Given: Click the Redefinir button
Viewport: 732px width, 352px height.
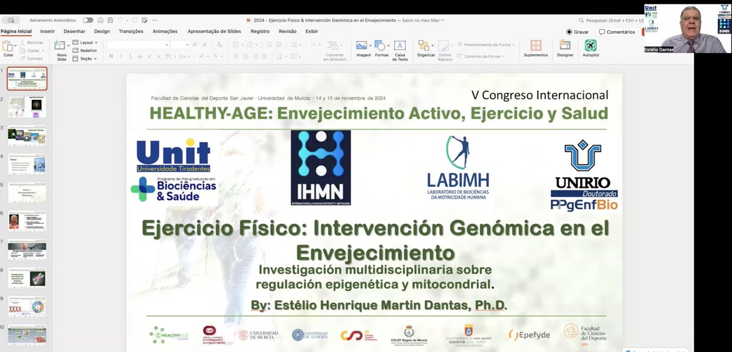Looking at the screenshot, I should pyautogui.click(x=84, y=51).
